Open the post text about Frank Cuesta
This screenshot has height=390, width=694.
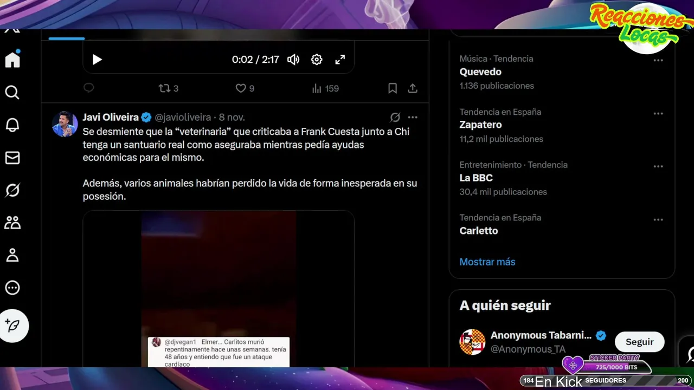tap(250, 164)
